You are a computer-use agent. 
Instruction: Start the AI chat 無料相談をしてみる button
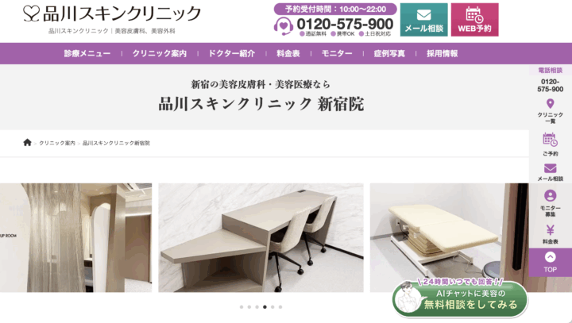460,298
